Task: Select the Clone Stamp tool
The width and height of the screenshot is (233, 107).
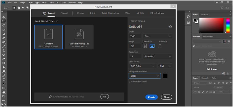Action: 4,51
